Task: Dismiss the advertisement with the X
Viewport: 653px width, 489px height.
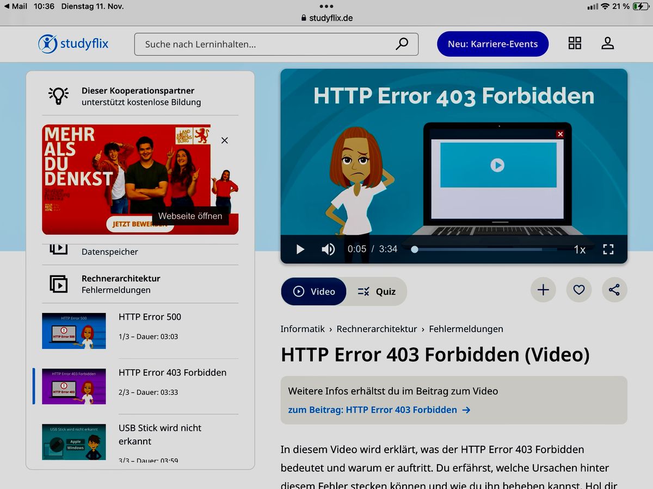Action: pyautogui.click(x=224, y=140)
